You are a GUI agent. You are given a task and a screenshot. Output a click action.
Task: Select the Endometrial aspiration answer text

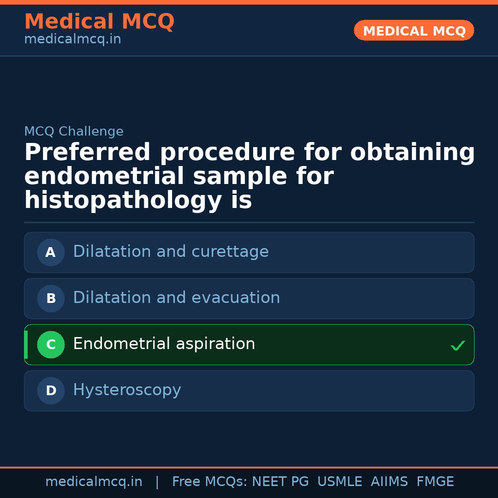pos(164,344)
